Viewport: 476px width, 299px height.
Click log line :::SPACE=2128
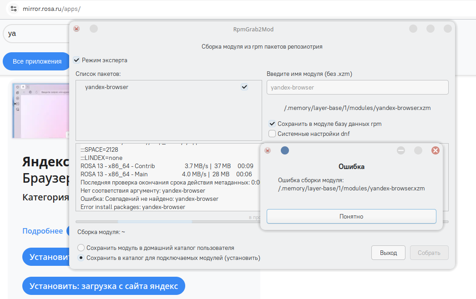click(99, 150)
